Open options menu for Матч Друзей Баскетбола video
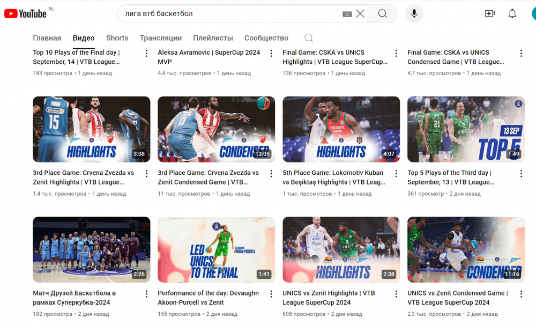This screenshot has width=536, height=325. pyautogui.click(x=146, y=294)
